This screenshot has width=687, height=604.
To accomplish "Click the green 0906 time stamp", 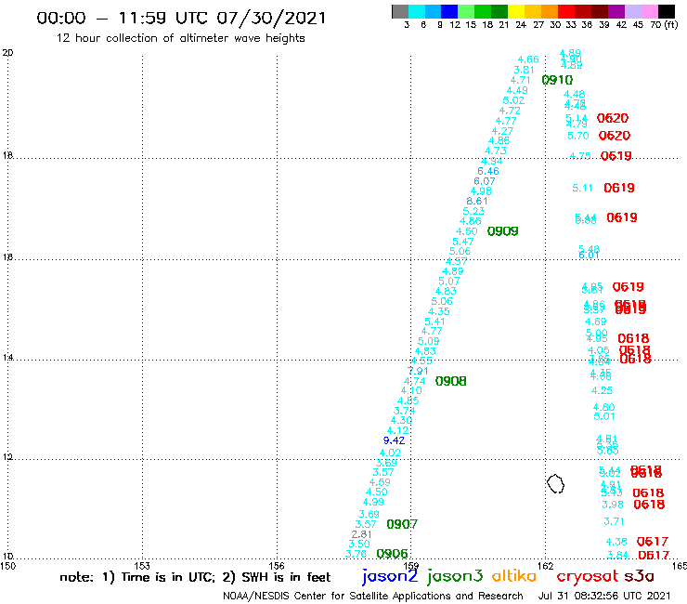I will tap(392, 554).
